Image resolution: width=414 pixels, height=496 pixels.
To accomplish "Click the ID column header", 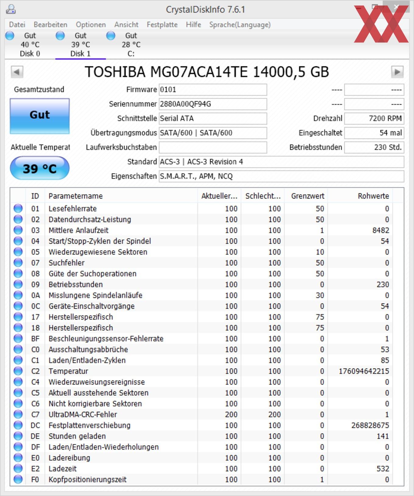I will 35,196.
